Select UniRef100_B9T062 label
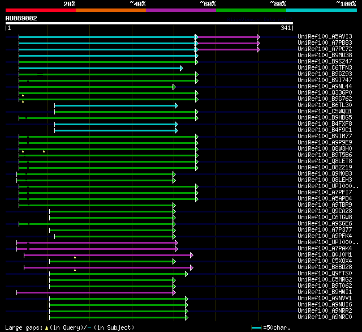Screen dimensions: 362x332 tap(325, 286)
